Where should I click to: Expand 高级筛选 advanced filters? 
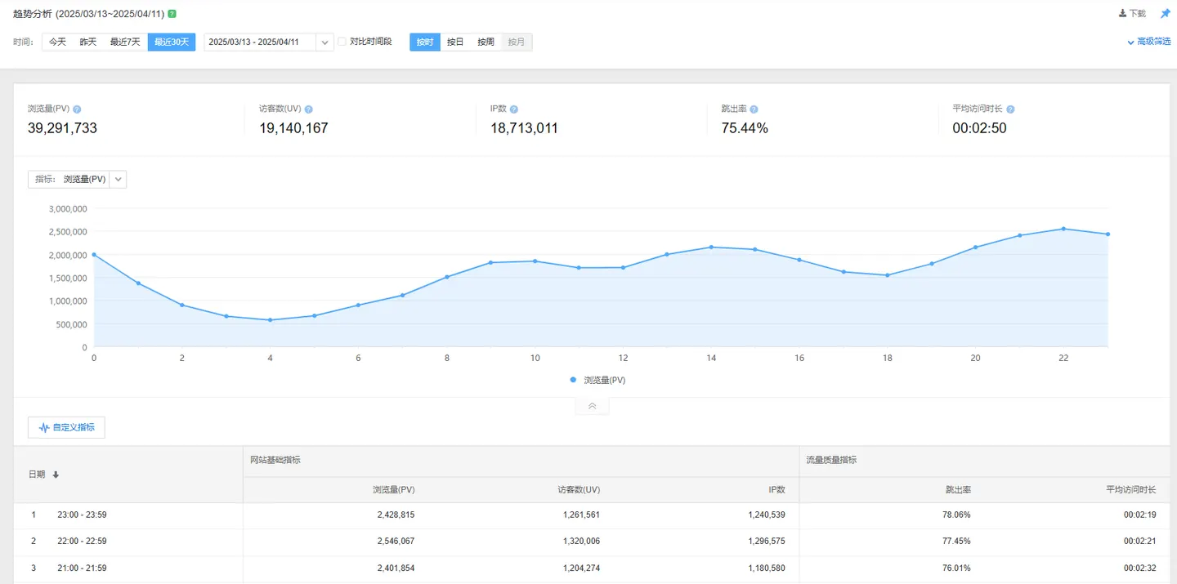pos(1149,42)
